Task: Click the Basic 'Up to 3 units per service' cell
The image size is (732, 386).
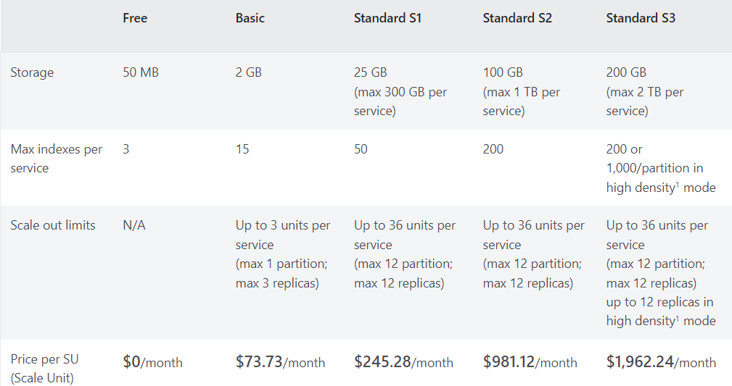Action: 282,254
